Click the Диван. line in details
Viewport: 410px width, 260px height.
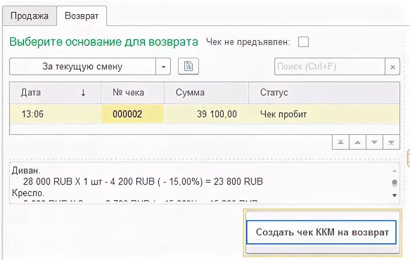26,170
